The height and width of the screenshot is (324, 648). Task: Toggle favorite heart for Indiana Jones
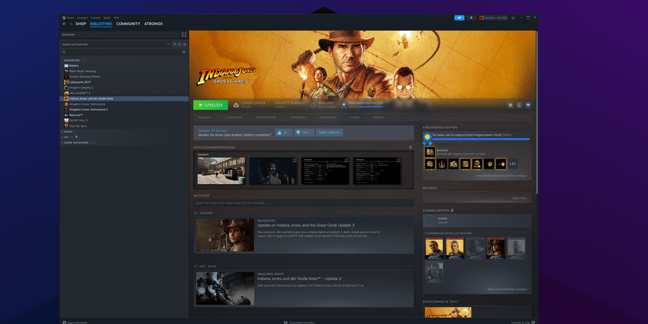528,105
